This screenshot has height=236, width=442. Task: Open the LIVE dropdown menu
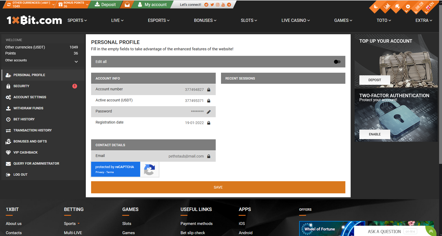[117, 20]
